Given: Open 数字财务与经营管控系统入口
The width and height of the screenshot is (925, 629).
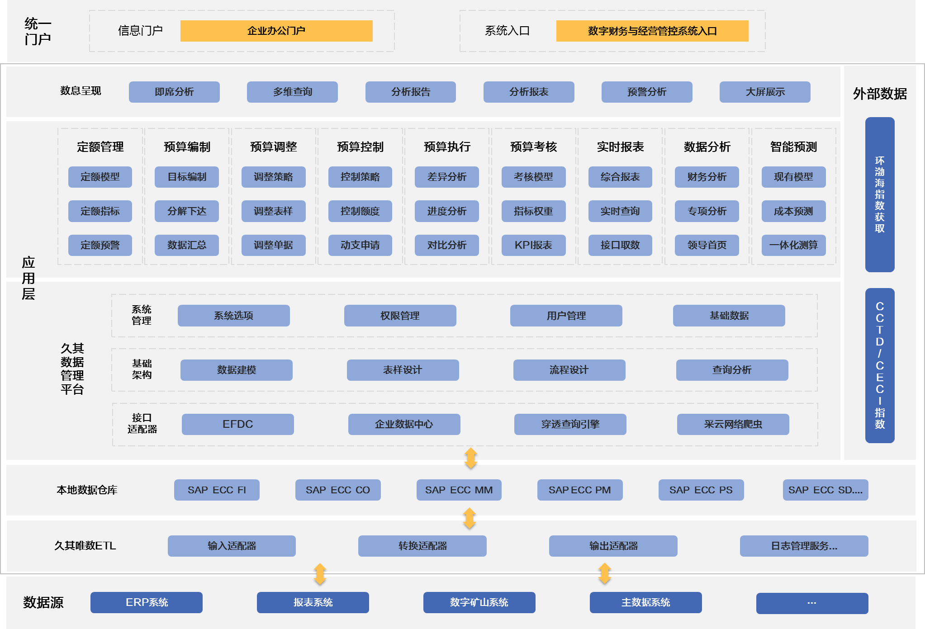Looking at the screenshot, I should [652, 31].
